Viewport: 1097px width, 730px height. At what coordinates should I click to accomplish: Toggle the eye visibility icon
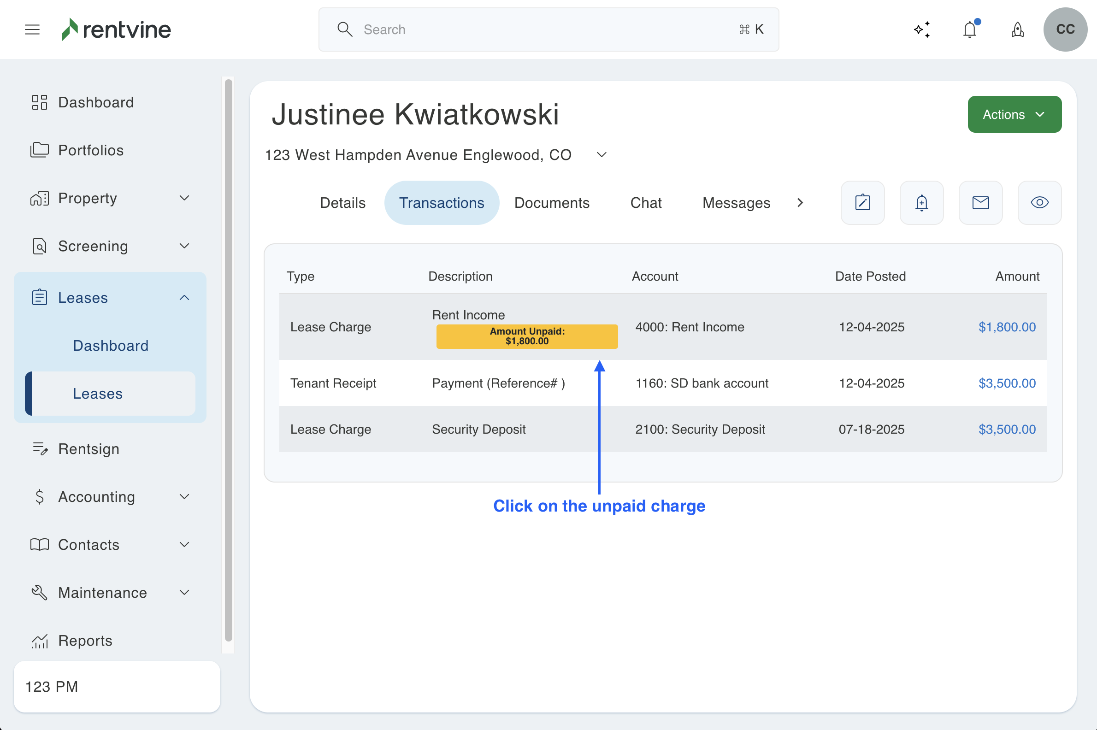coord(1039,202)
